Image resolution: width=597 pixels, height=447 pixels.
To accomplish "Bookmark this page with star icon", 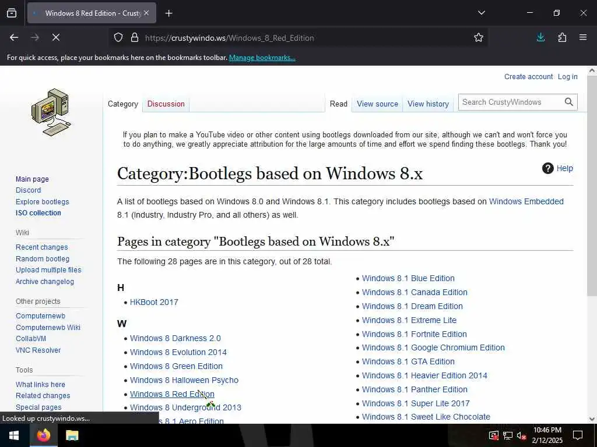I will (x=479, y=38).
